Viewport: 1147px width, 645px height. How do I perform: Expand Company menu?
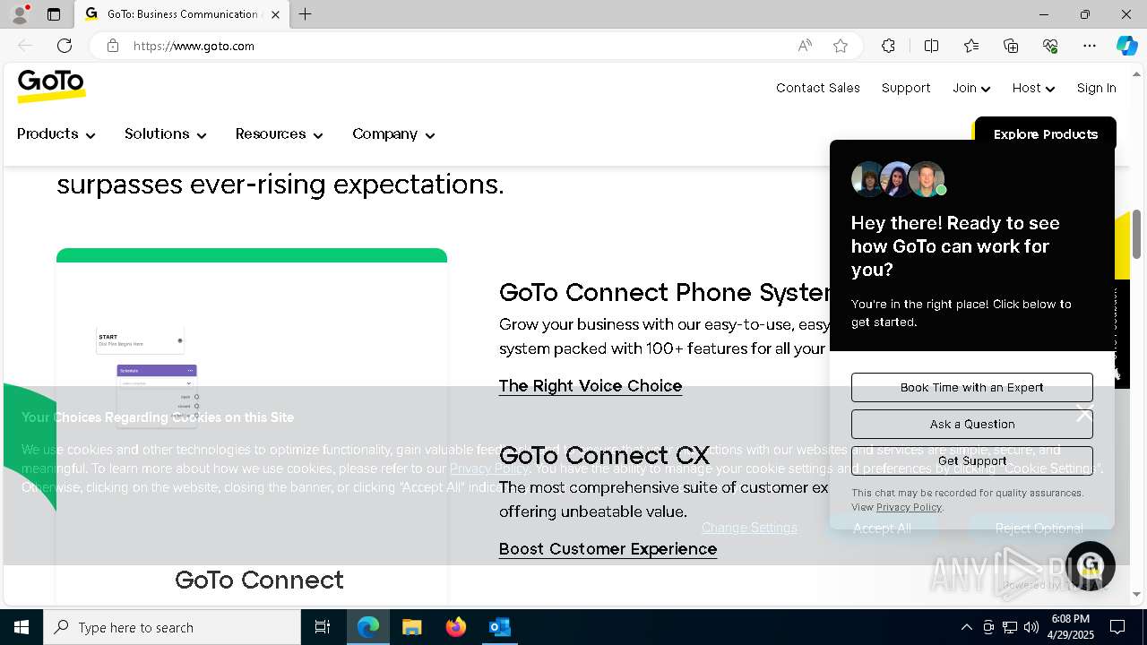[x=393, y=134]
